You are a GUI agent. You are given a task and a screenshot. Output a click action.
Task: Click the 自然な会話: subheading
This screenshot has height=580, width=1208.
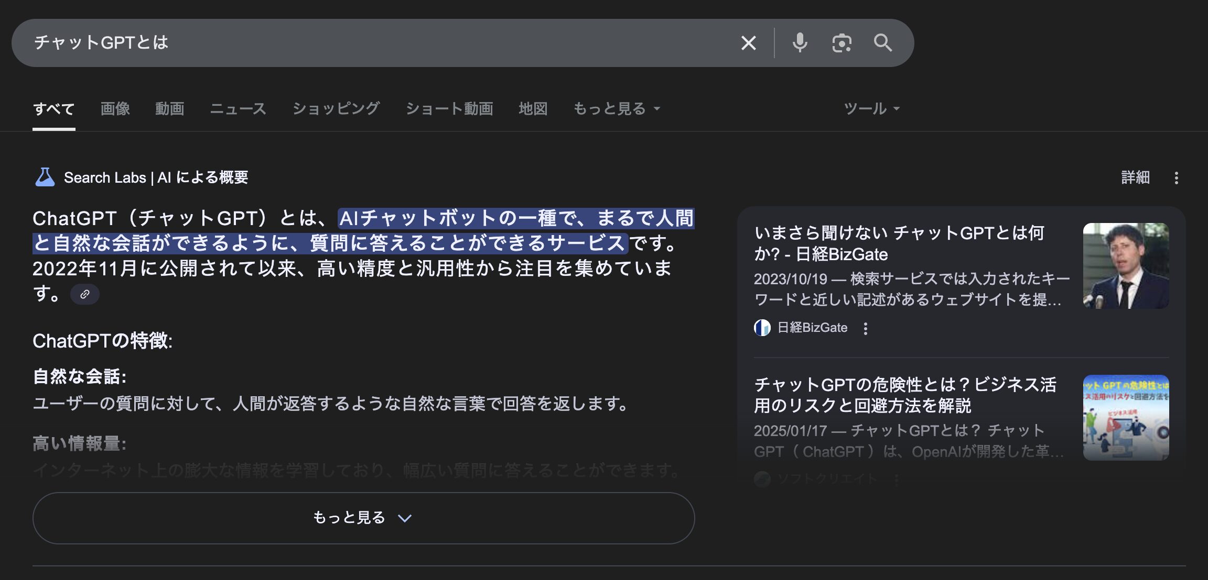[79, 376]
